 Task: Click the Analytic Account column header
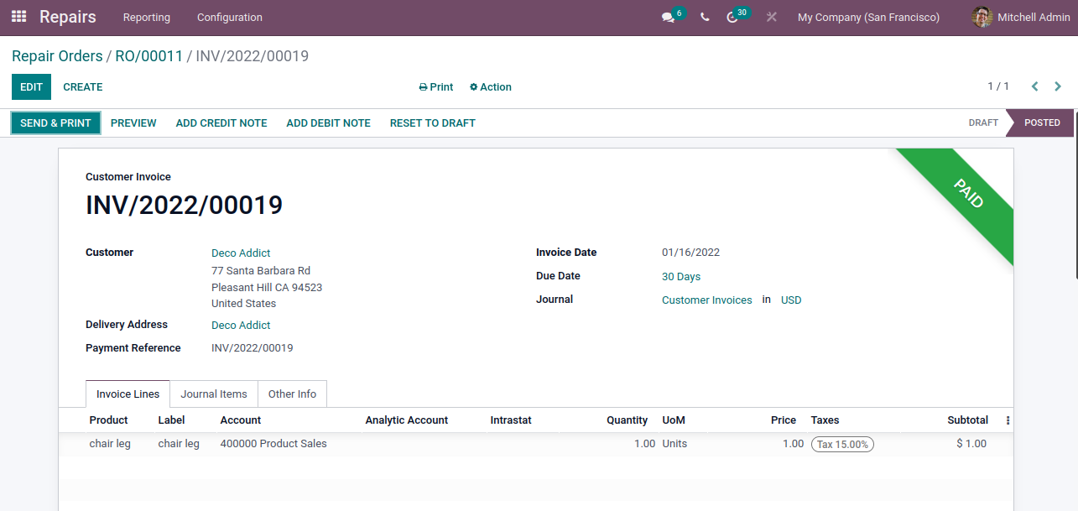click(407, 420)
